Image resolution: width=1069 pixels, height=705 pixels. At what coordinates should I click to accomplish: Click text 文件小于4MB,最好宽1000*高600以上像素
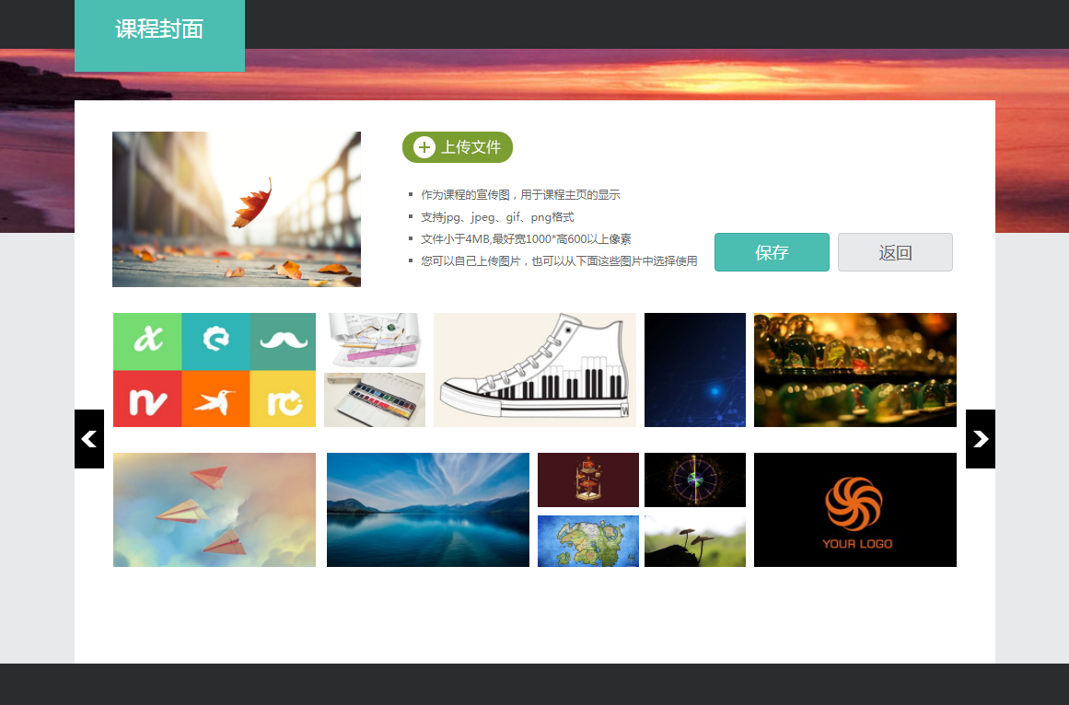point(526,239)
